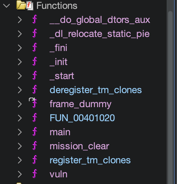Select the FUN_00401020 function

coord(82,118)
